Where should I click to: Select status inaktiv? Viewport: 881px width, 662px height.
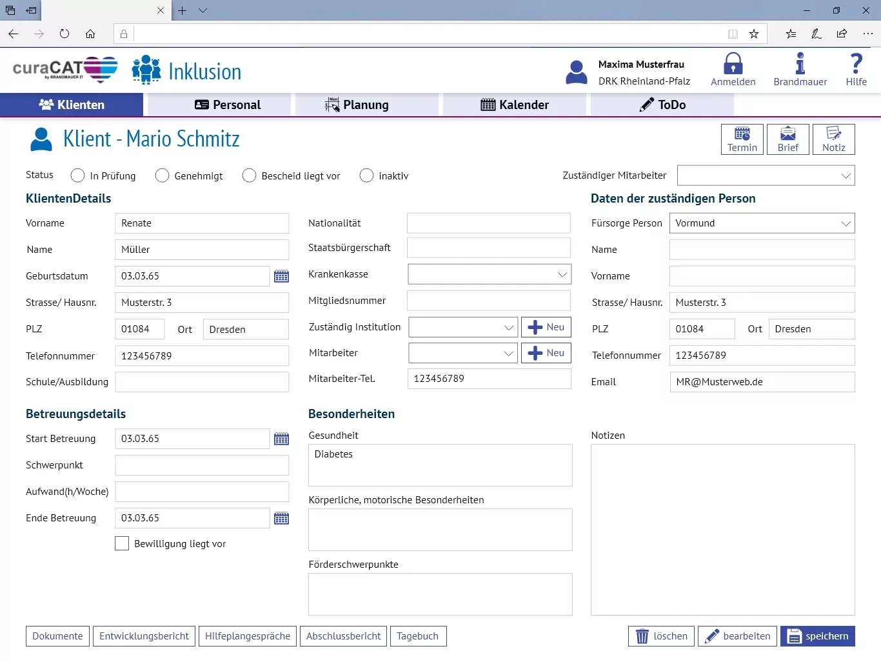pyautogui.click(x=366, y=176)
